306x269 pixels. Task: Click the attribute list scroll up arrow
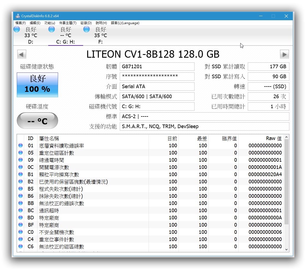tap(287, 137)
